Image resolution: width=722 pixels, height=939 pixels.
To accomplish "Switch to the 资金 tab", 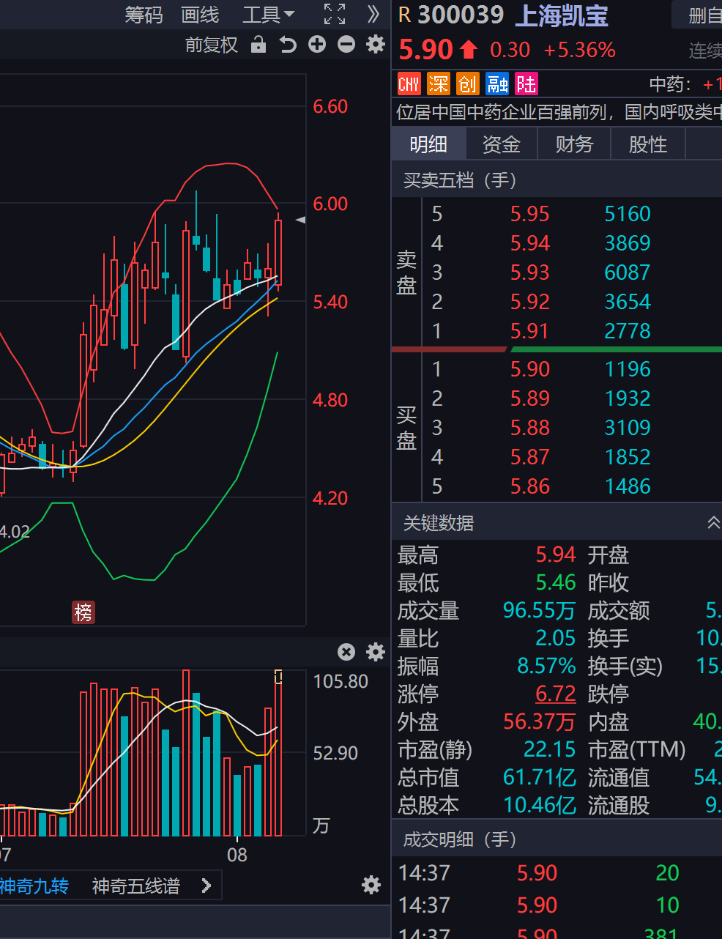I will (x=502, y=144).
